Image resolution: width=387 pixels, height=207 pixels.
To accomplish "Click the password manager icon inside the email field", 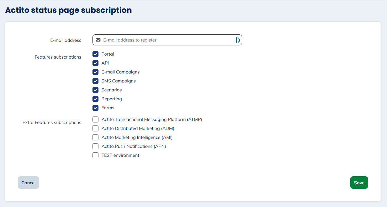I will 238,40.
